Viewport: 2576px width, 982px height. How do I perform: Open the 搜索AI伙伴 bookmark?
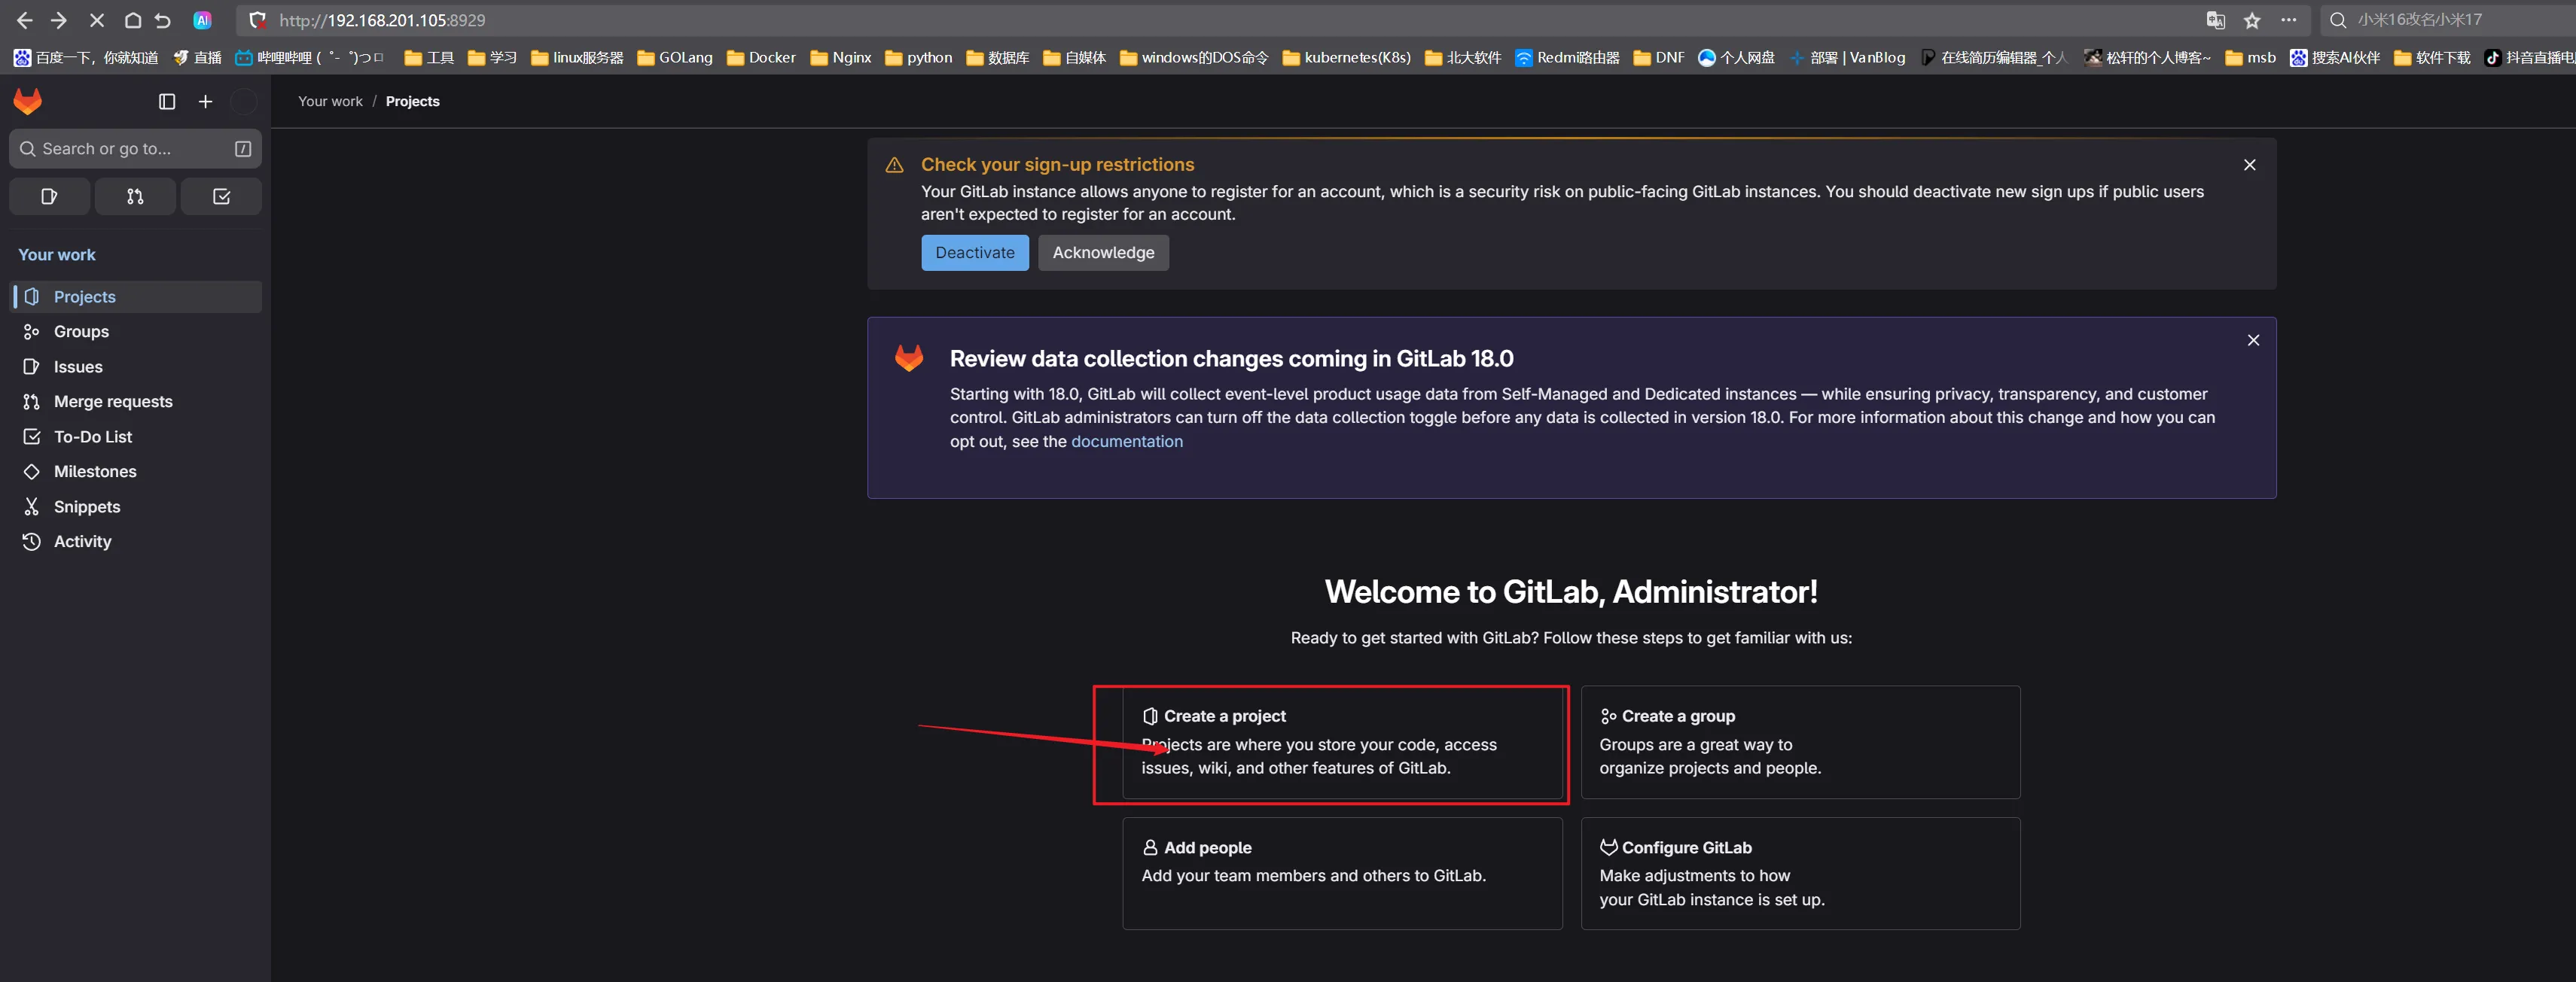(2335, 58)
